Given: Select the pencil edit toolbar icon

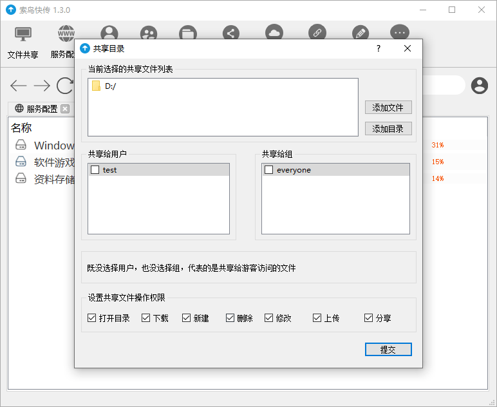Looking at the screenshot, I should tap(361, 33).
